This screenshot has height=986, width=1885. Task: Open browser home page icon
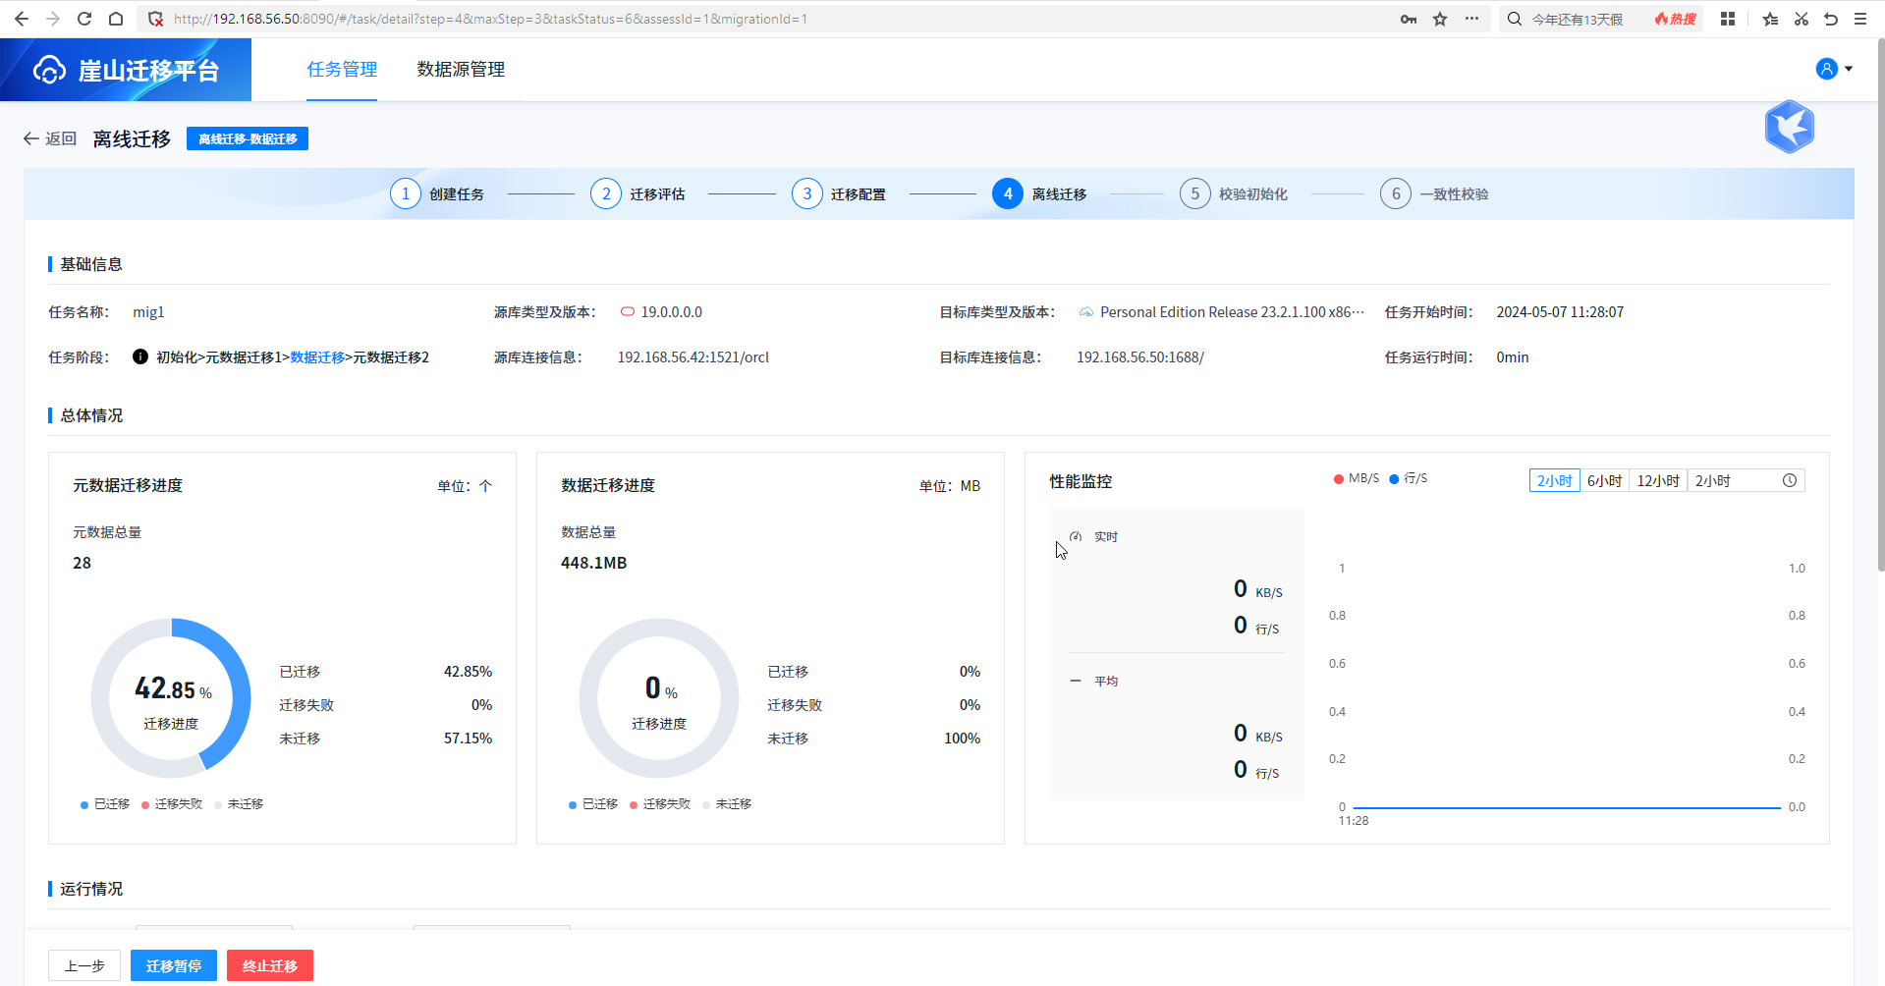click(x=116, y=19)
